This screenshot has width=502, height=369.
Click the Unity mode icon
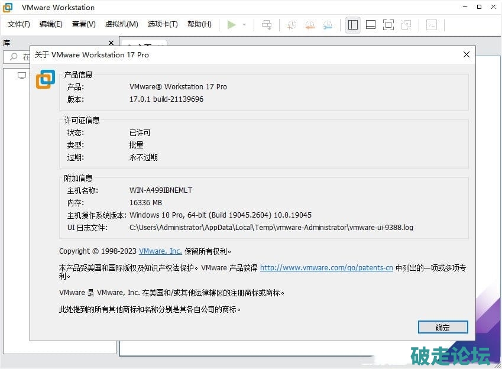406,25
